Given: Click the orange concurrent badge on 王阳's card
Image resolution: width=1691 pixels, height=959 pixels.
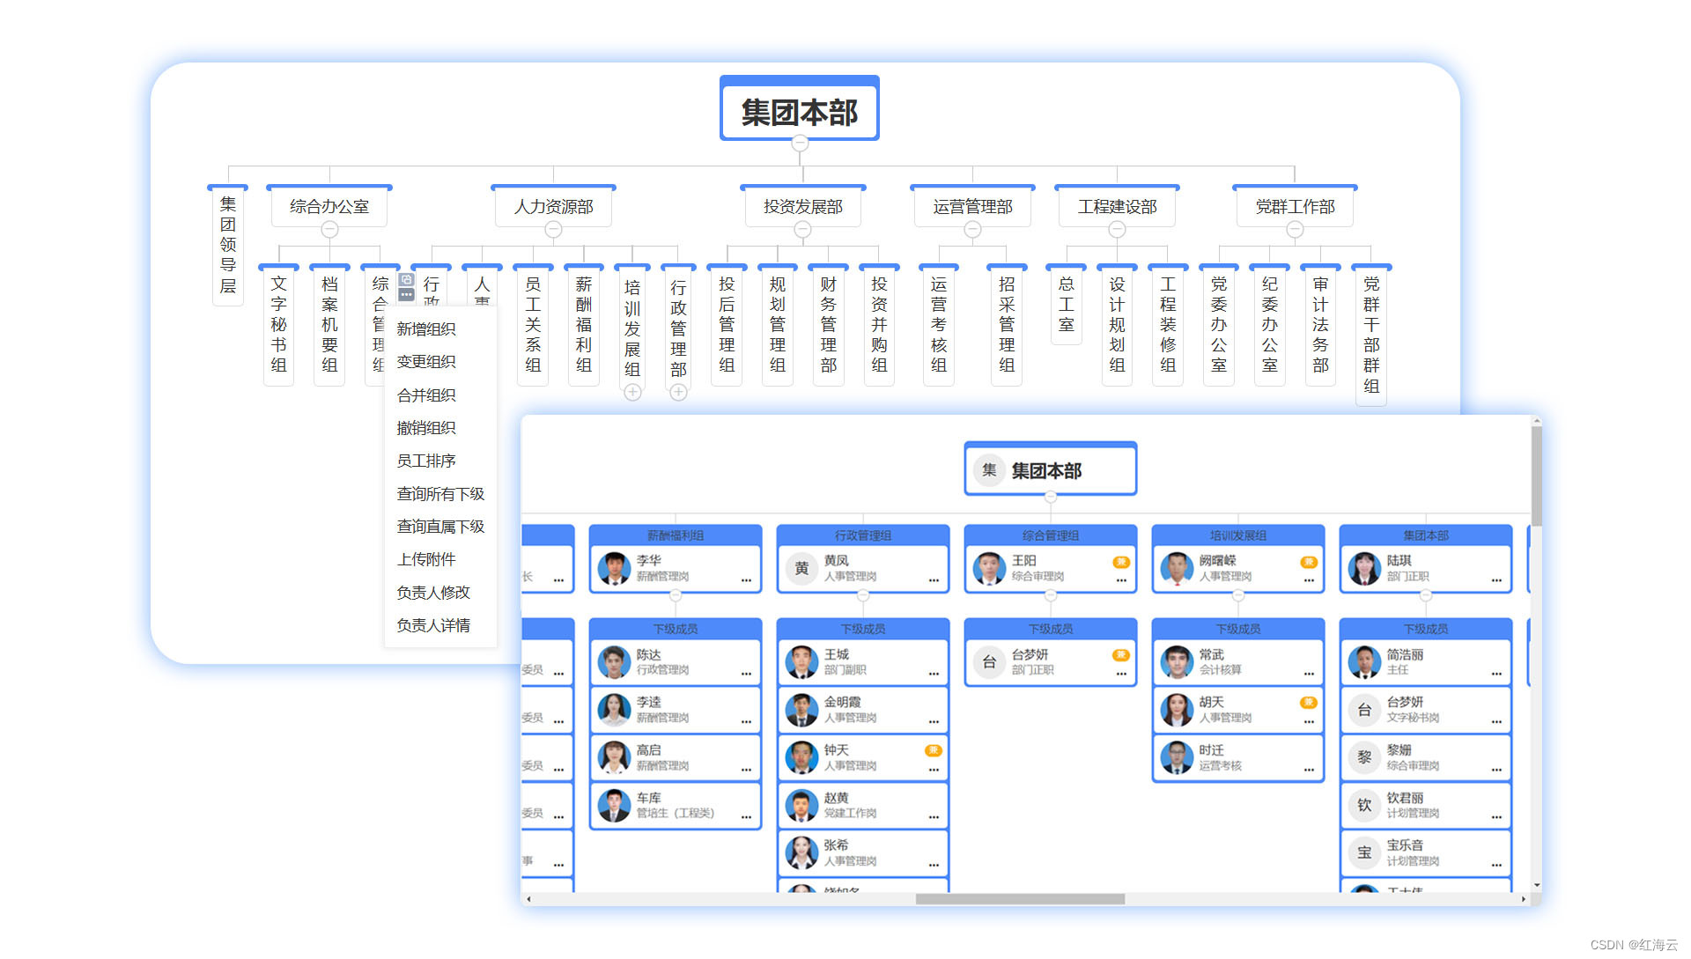Looking at the screenshot, I should click(1121, 562).
